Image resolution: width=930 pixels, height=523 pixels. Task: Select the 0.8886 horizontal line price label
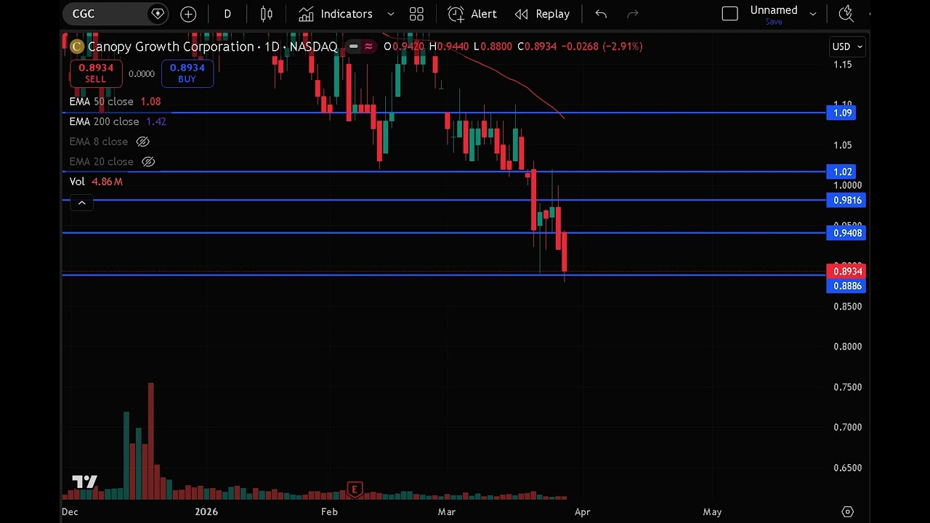pos(846,286)
